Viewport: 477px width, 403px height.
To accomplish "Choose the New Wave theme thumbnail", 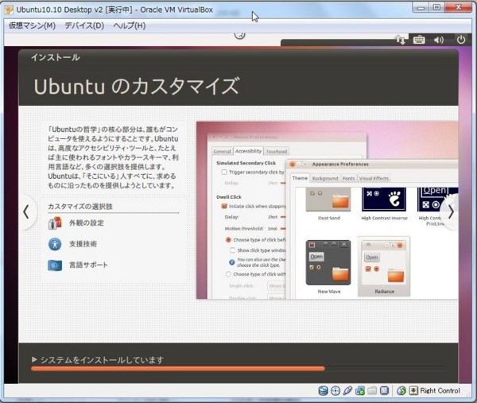I will (328, 263).
